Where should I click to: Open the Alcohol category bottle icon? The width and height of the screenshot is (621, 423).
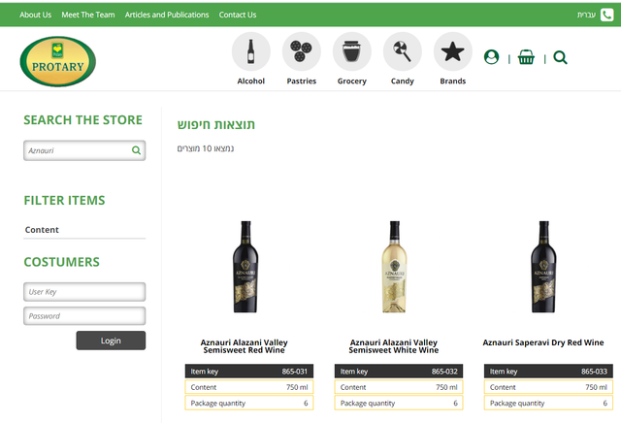tap(250, 51)
